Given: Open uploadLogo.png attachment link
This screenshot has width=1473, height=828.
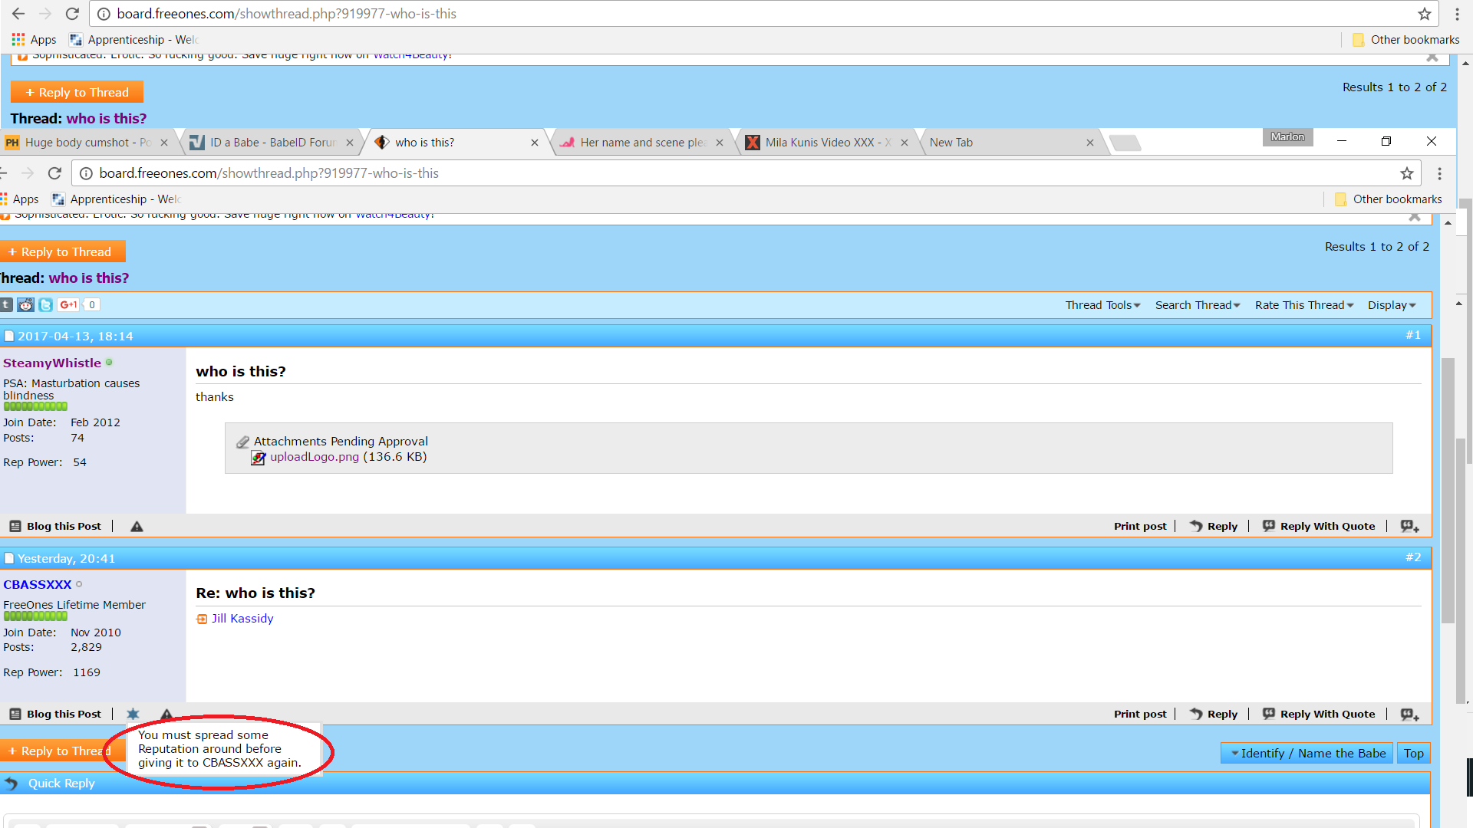Looking at the screenshot, I should (314, 457).
